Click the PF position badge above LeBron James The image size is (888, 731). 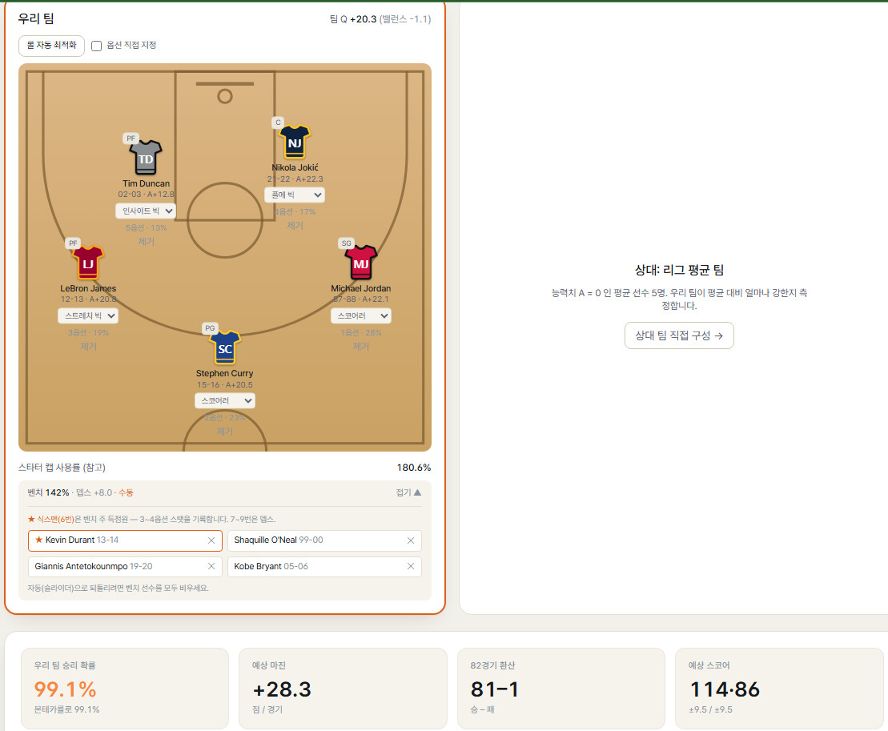[73, 243]
